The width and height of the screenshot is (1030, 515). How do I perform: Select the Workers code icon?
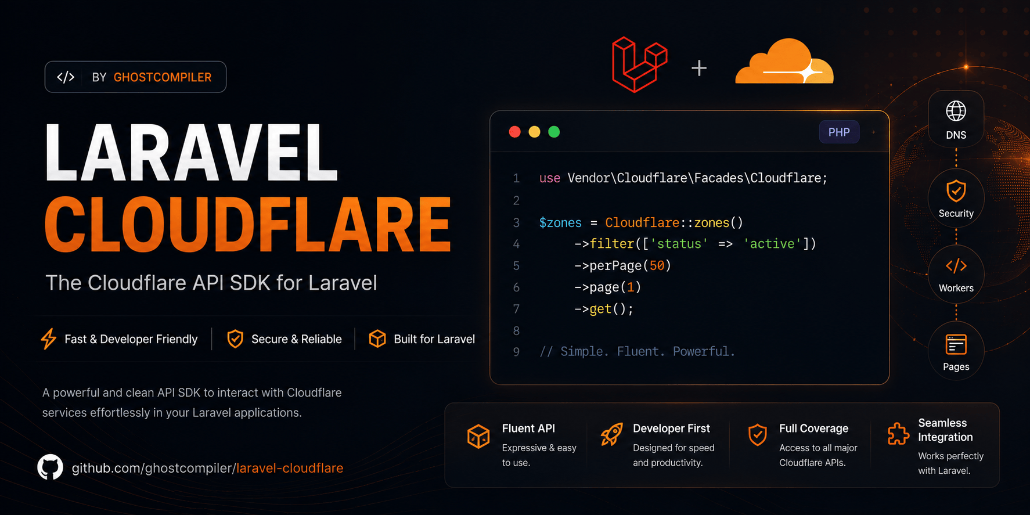click(x=956, y=266)
